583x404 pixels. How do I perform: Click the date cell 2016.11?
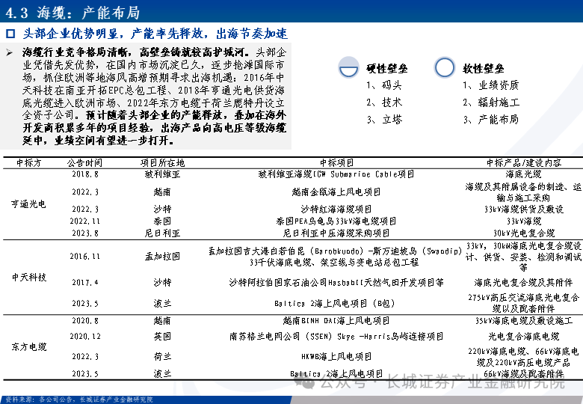point(85,257)
